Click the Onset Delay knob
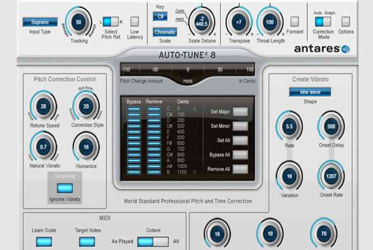The width and height of the screenshot is (373, 250). coord(331,126)
